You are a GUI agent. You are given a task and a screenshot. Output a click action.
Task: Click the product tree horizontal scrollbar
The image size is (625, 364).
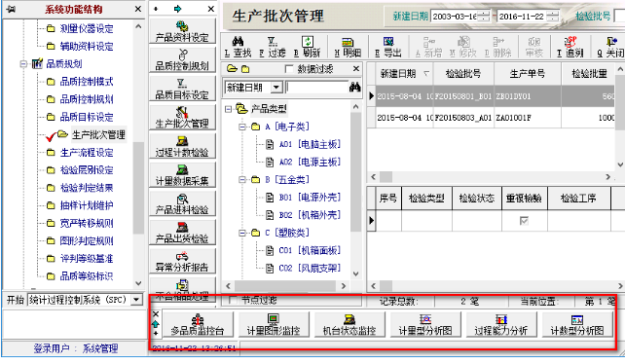(x=286, y=286)
